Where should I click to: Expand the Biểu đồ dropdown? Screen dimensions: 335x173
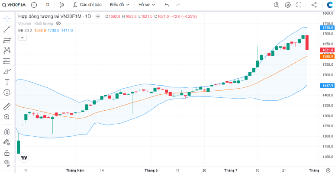pyautogui.click(x=119, y=5)
